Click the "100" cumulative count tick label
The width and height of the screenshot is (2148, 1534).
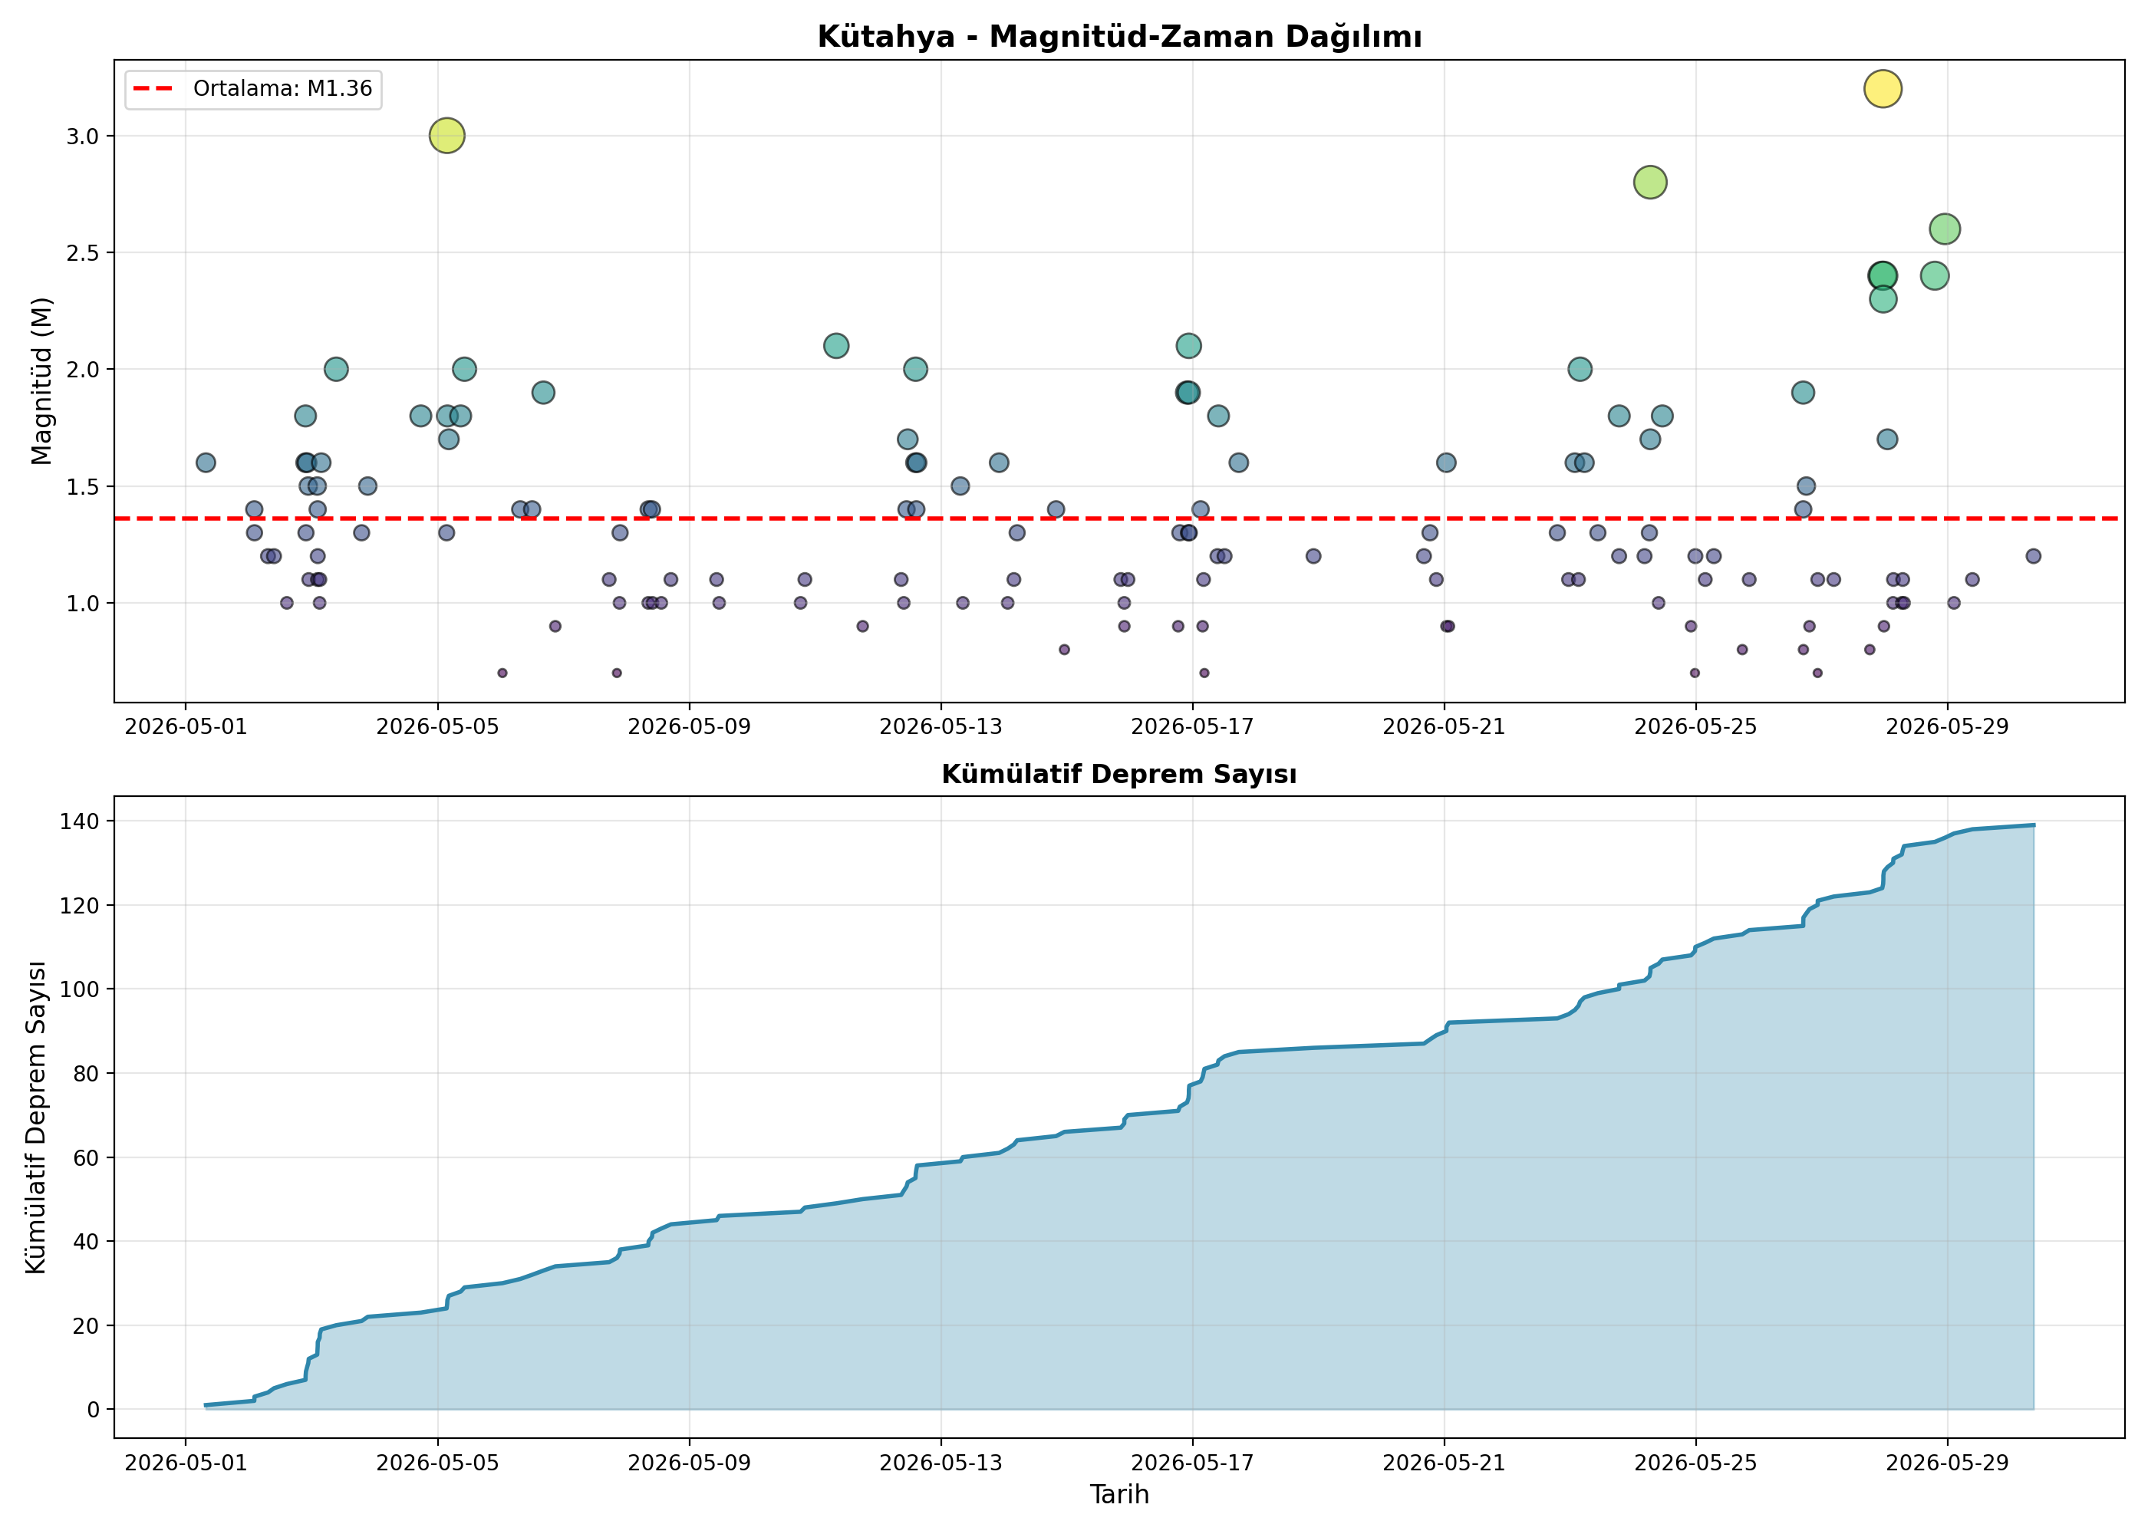coord(79,990)
